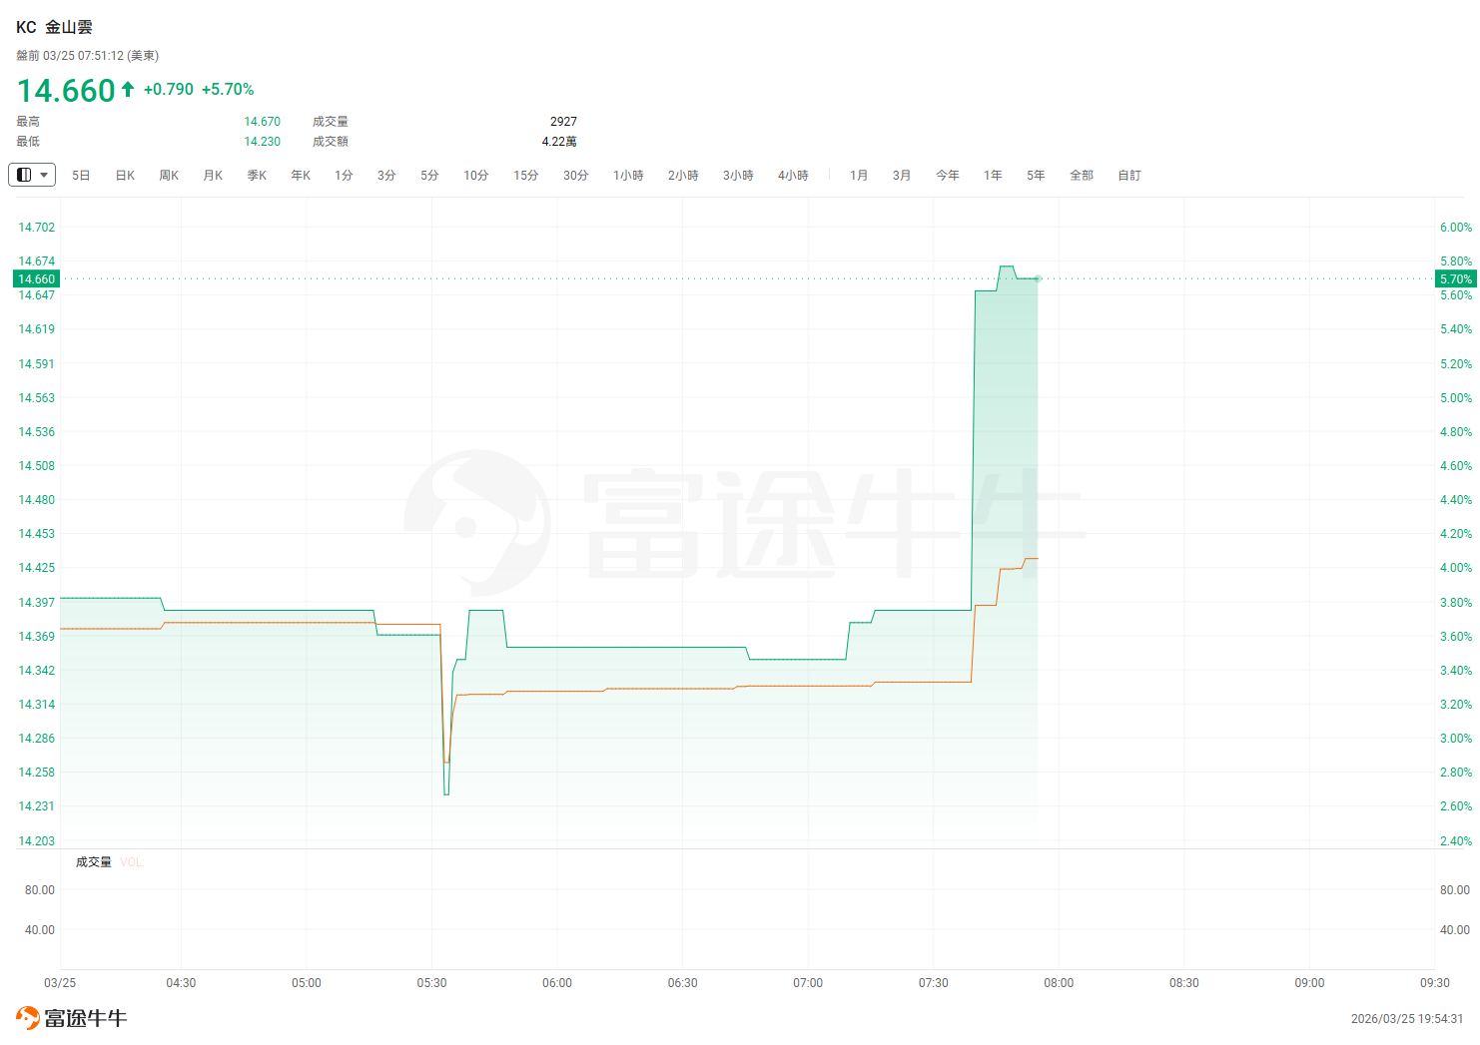
Task: Click the Futu bull logo at bottom left
Action: point(71,1018)
